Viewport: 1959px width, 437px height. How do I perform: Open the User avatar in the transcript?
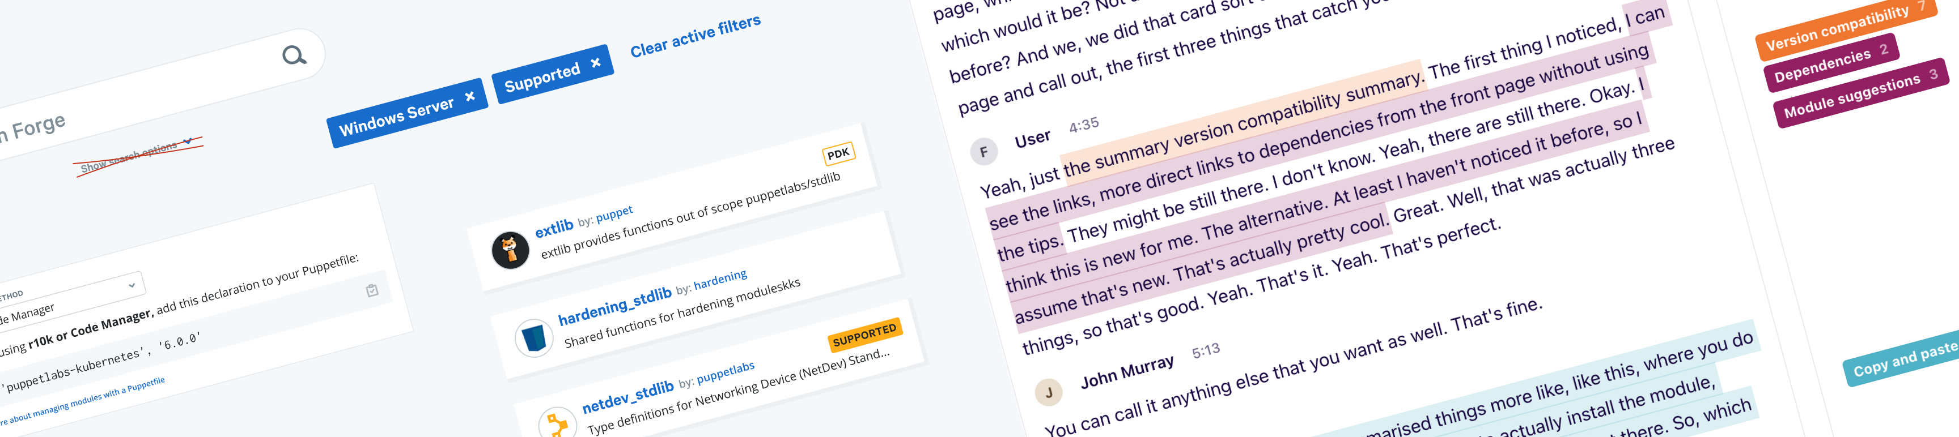point(985,152)
